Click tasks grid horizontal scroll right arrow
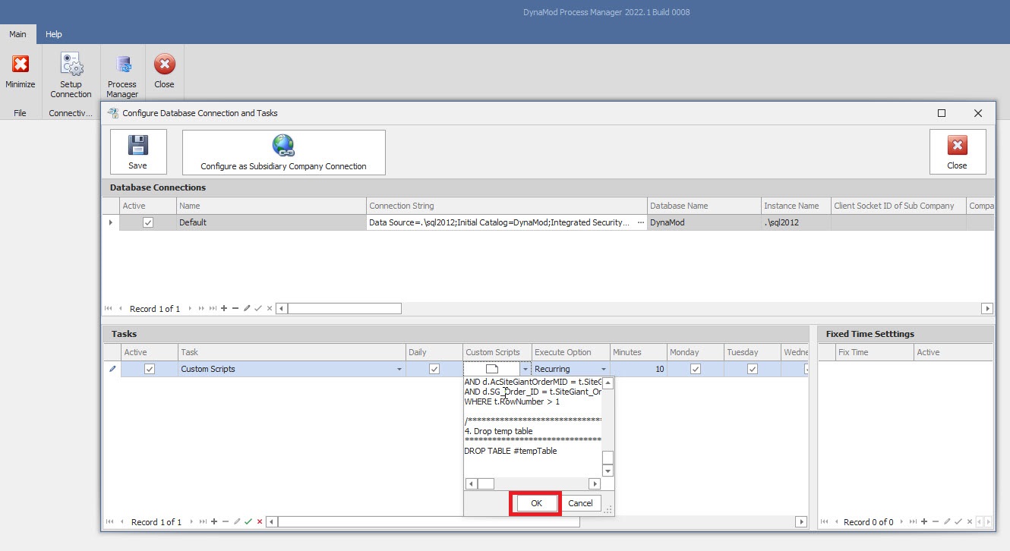Viewport: 1010px width, 551px height. [801, 522]
